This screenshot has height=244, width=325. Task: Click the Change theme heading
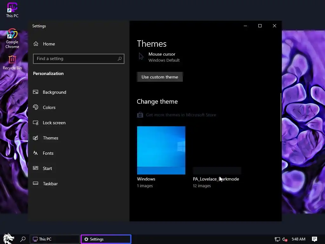point(157,101)
